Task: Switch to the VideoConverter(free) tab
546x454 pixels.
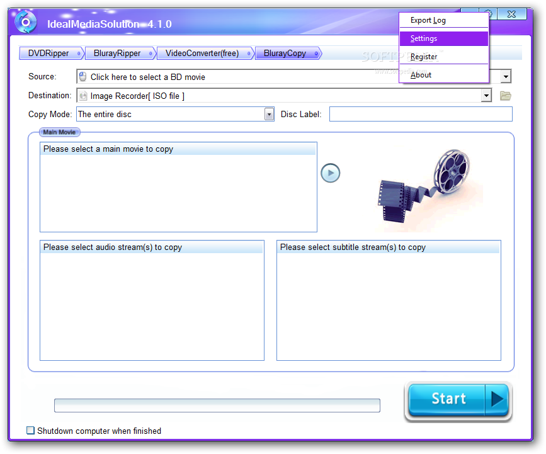Action: pos(205,54)
